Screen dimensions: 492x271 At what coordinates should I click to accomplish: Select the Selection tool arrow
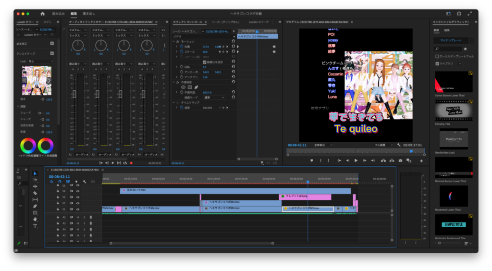pyautogui.click(x=35, y=173)
